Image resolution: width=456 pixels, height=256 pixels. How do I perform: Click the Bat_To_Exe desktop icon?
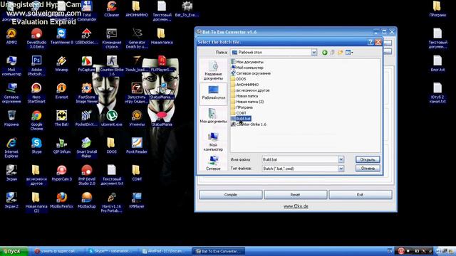coord(187,9)
